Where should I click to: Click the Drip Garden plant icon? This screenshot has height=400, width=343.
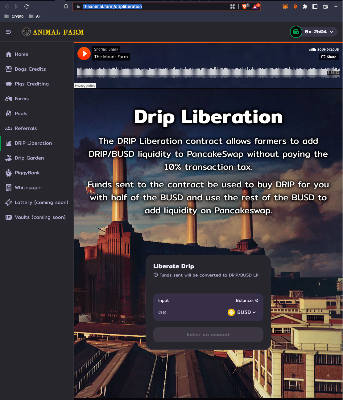pos(9,158)
